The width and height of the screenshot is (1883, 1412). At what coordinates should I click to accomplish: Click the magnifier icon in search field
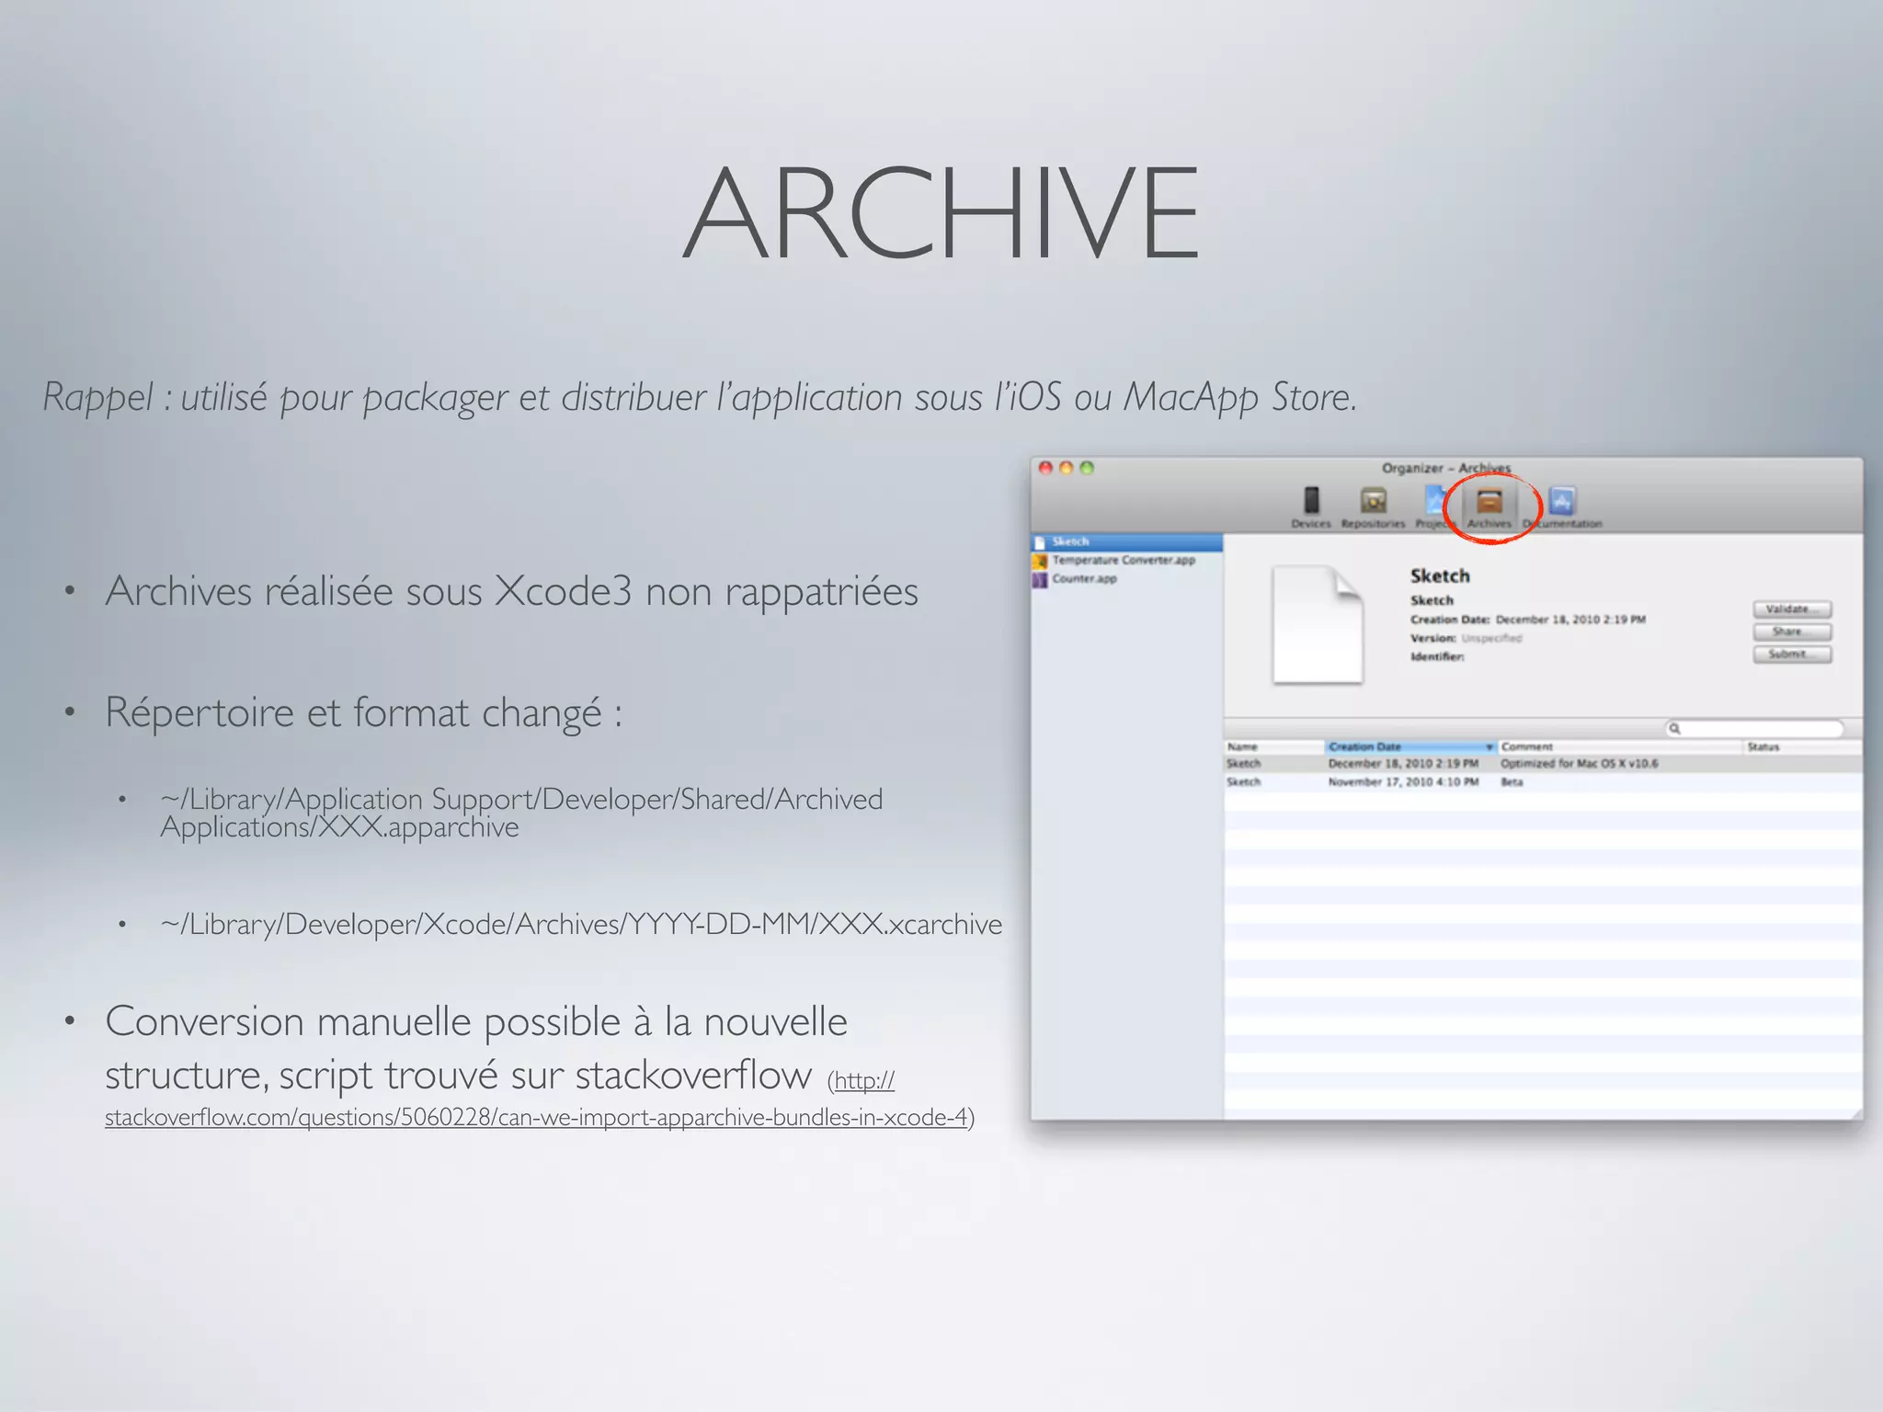point(1675,728)
